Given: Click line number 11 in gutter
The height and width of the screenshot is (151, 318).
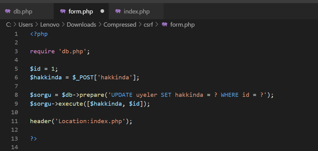Looking at the screenshot, I should point(14,121).
